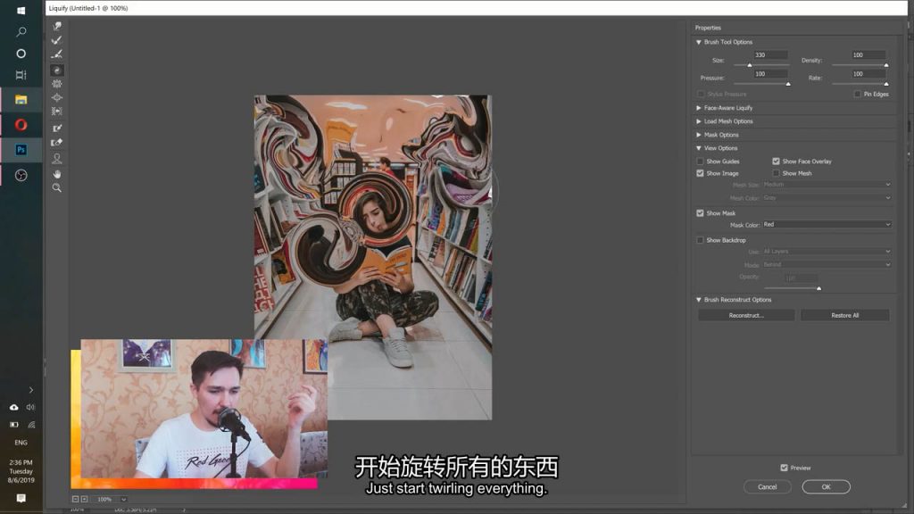Click the Restore All button
The height and width of the screenshot is (514, 914).
[x=844, y=315]
